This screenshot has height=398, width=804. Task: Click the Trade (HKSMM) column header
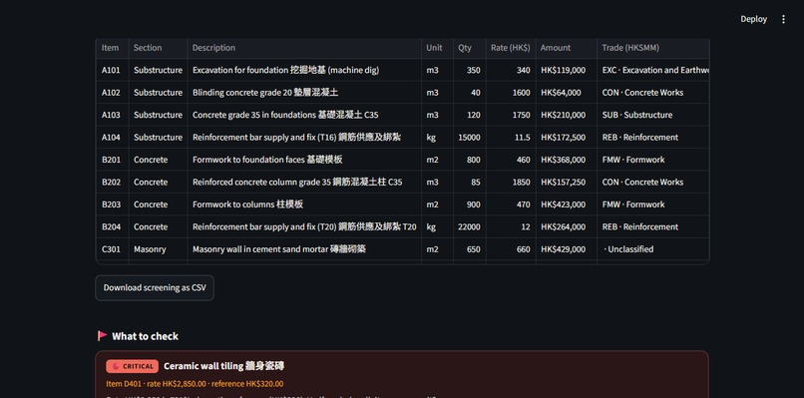click(653, 48)
